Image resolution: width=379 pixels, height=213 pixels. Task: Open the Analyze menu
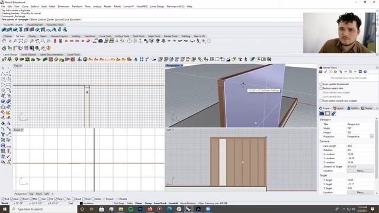[x=97, y=7]
